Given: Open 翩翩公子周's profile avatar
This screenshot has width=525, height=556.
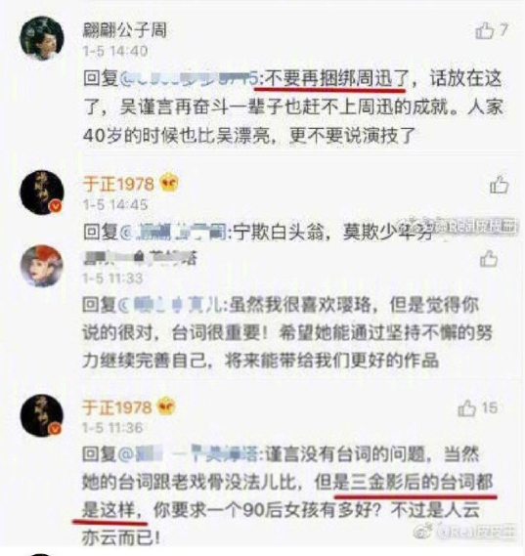Looking at the screenshot, I should coord(42,38).
